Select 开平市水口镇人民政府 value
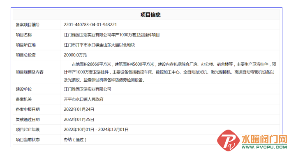Image resolution: width=289 pixels, height=153 pixels. (84, 99)
